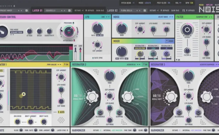
Task: Click the Resonator 1 Osc Reso knob
Action: coord(17,121)
